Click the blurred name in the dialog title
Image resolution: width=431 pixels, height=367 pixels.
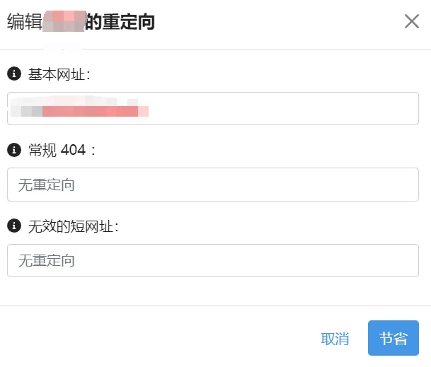point(64,22)
